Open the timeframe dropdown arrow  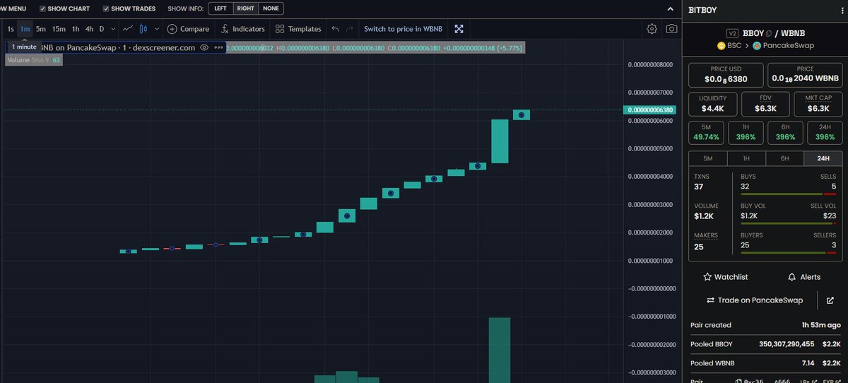pos(112,29)
